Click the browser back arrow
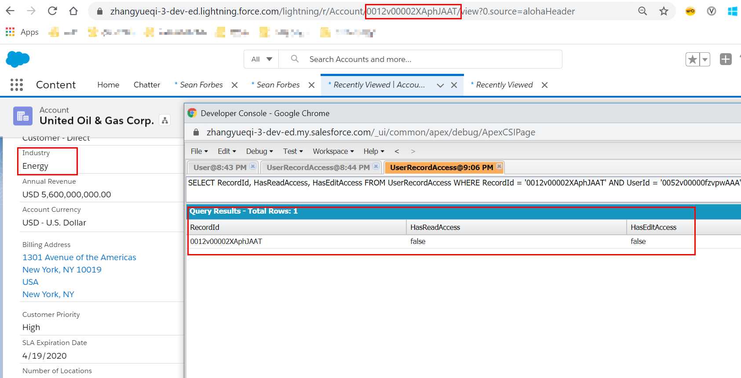741x378 pixels. pyautogui.click(x=10, y=11)
